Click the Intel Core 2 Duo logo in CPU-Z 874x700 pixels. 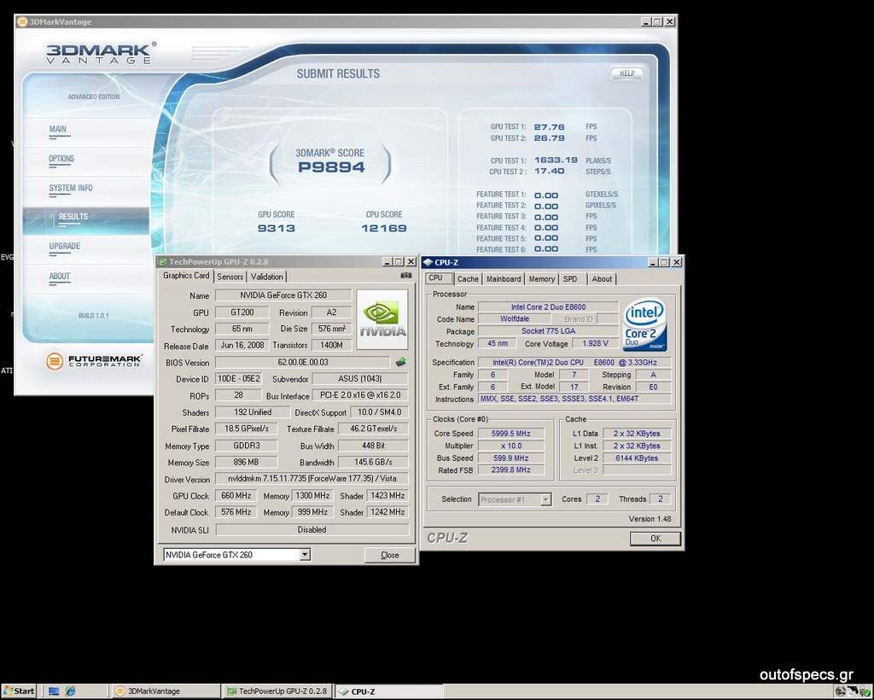tap(644, 325)
